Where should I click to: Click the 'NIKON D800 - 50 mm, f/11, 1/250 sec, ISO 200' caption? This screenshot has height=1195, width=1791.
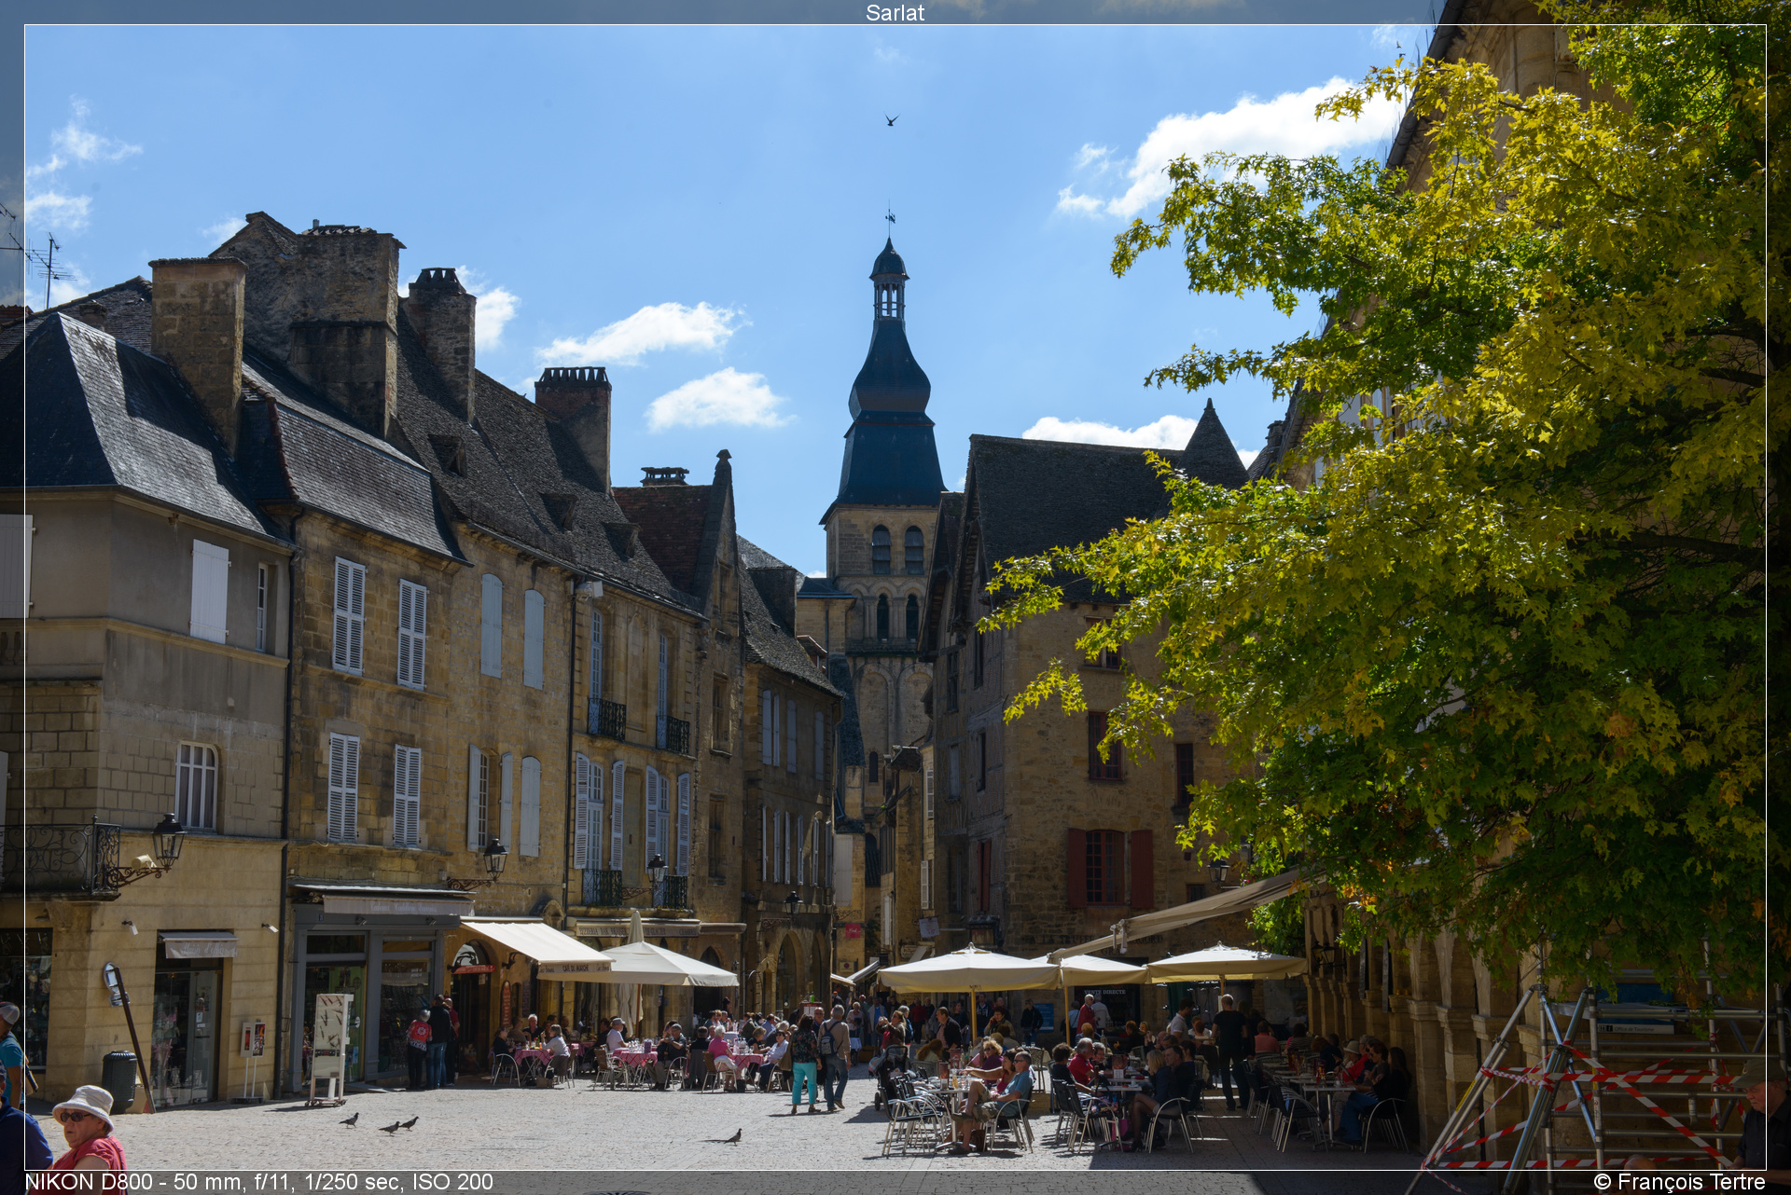tap(258, 1182)
